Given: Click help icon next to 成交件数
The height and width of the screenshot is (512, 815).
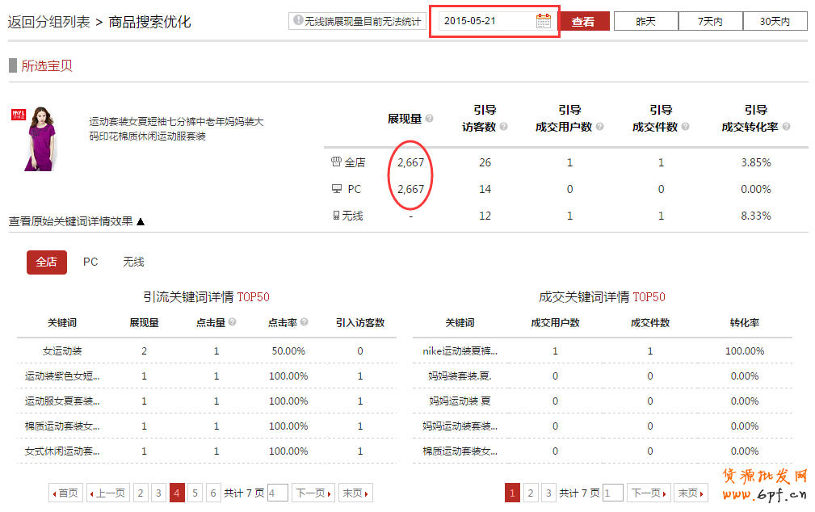Looking at the screenshot, I should (x=685, y=127).
